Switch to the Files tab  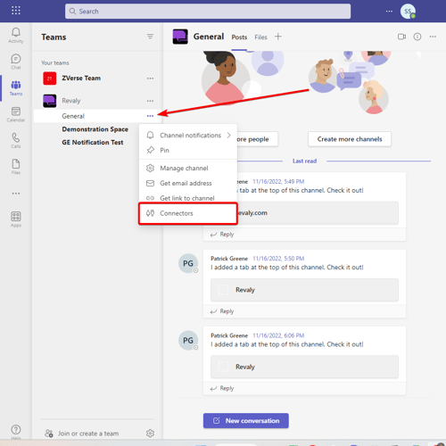(x=260, y=37)
